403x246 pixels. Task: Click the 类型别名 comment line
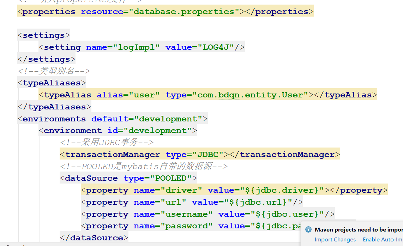[x=54, y=71]
